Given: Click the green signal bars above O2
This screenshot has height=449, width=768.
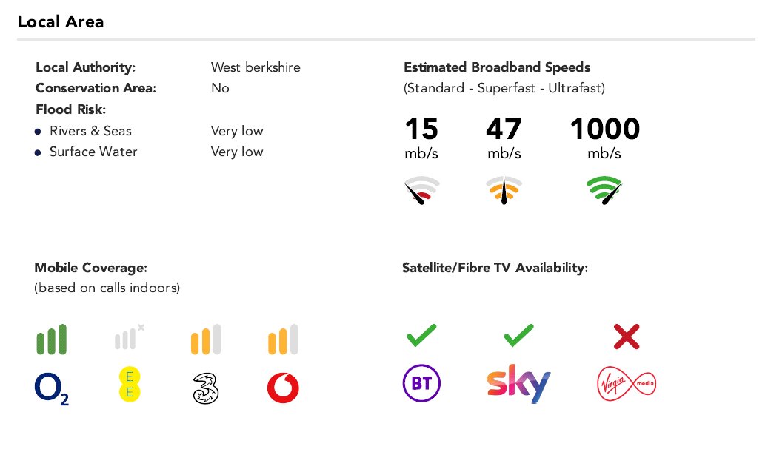Looking at the screenshot, I should [51, 339].
